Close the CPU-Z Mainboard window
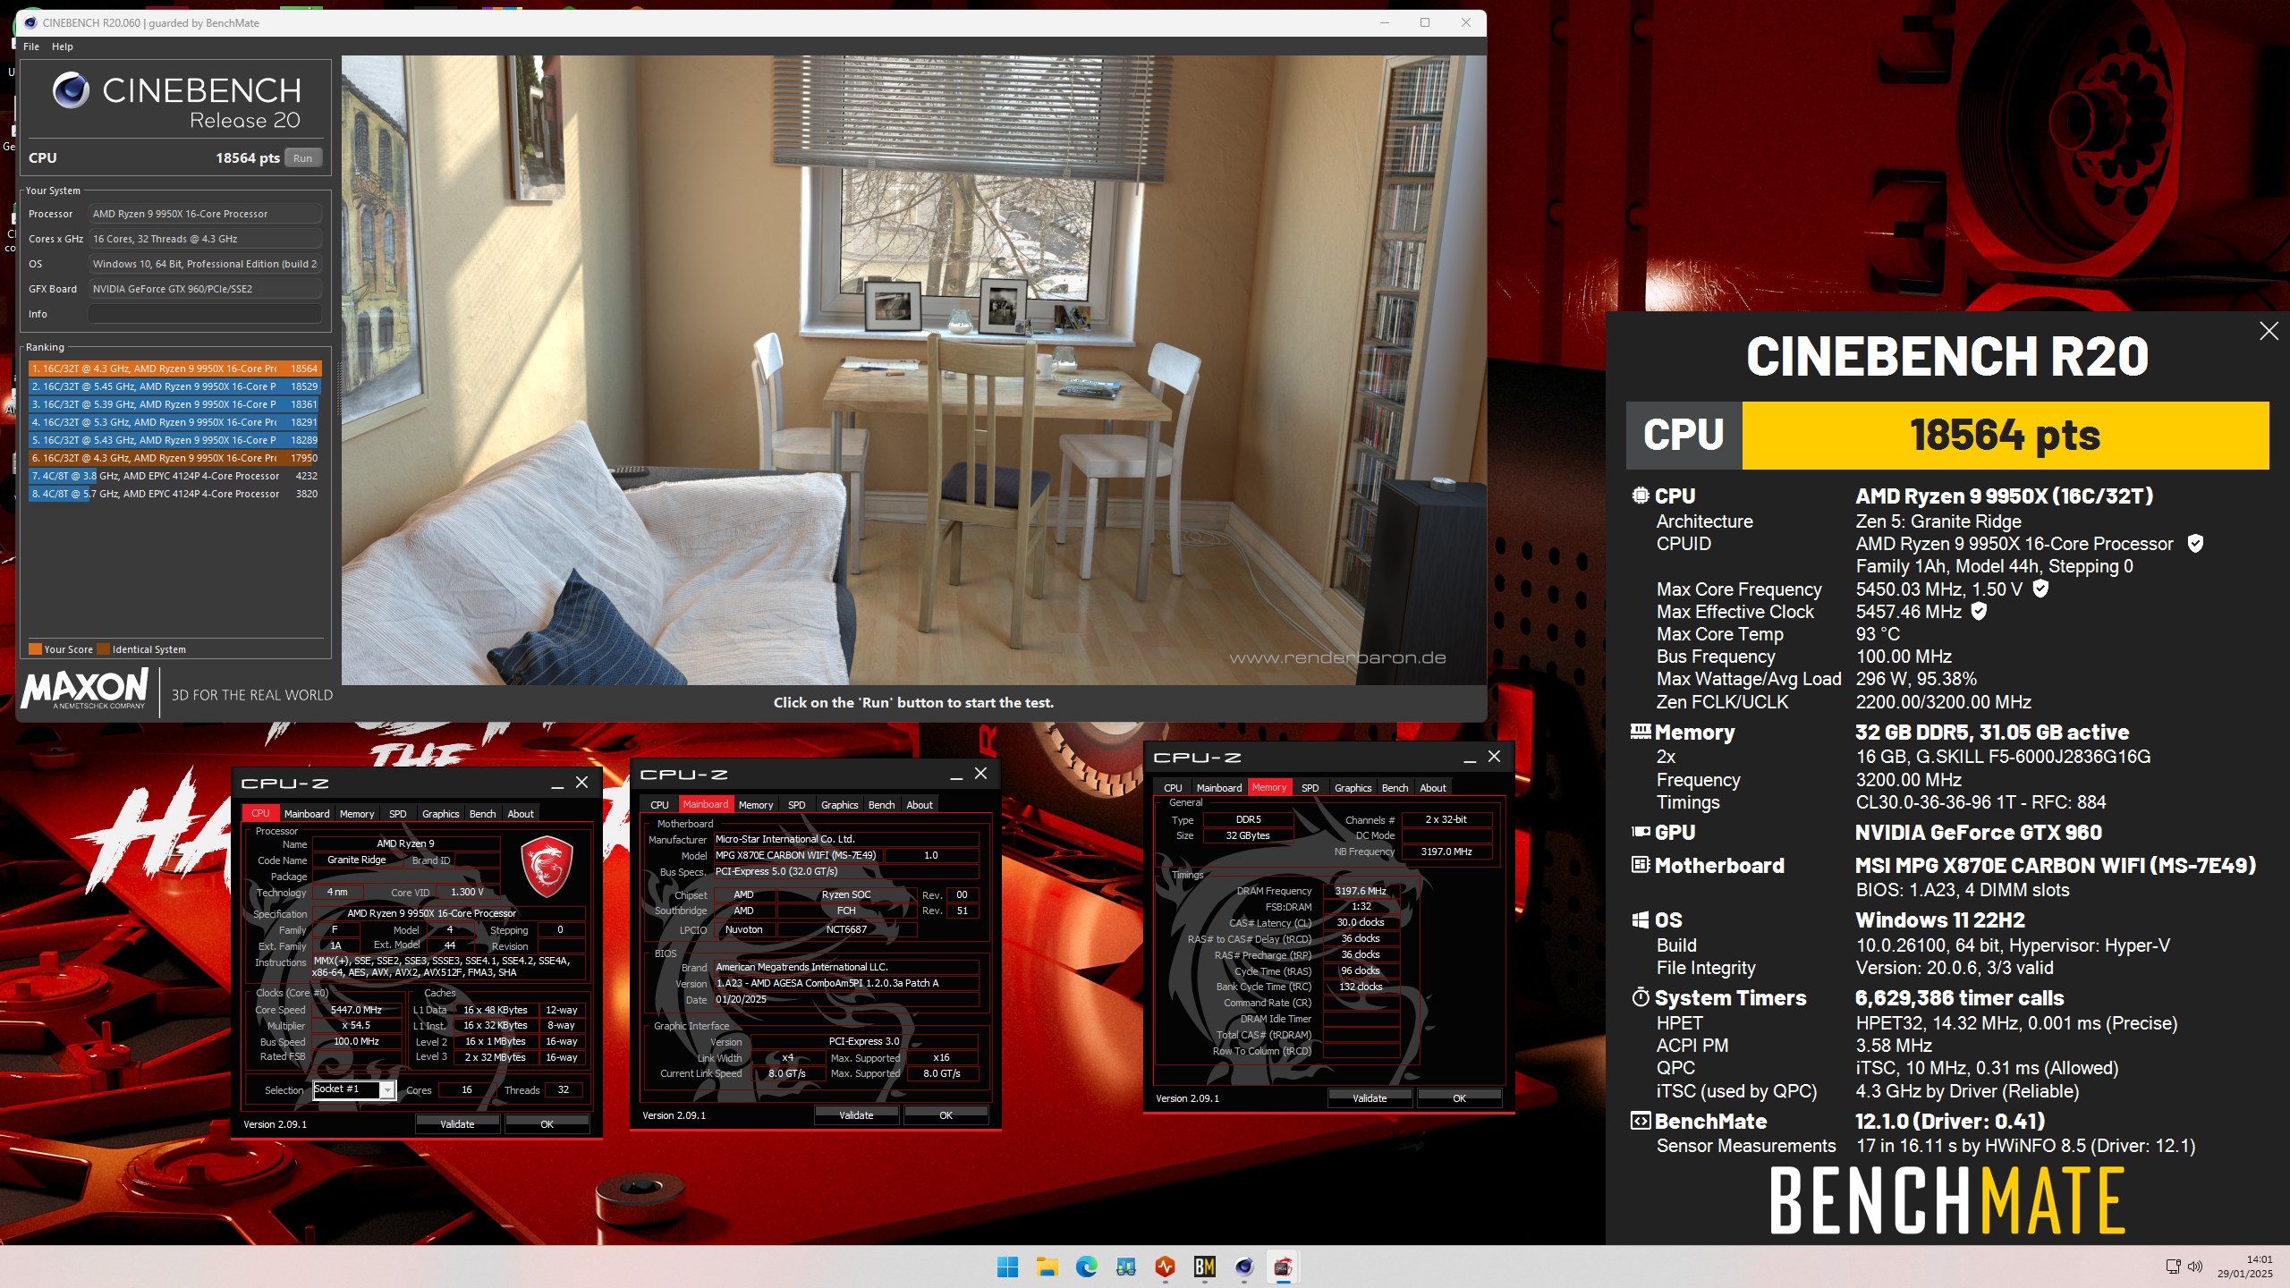2290x1288 pixels. [x=980, y=774]
